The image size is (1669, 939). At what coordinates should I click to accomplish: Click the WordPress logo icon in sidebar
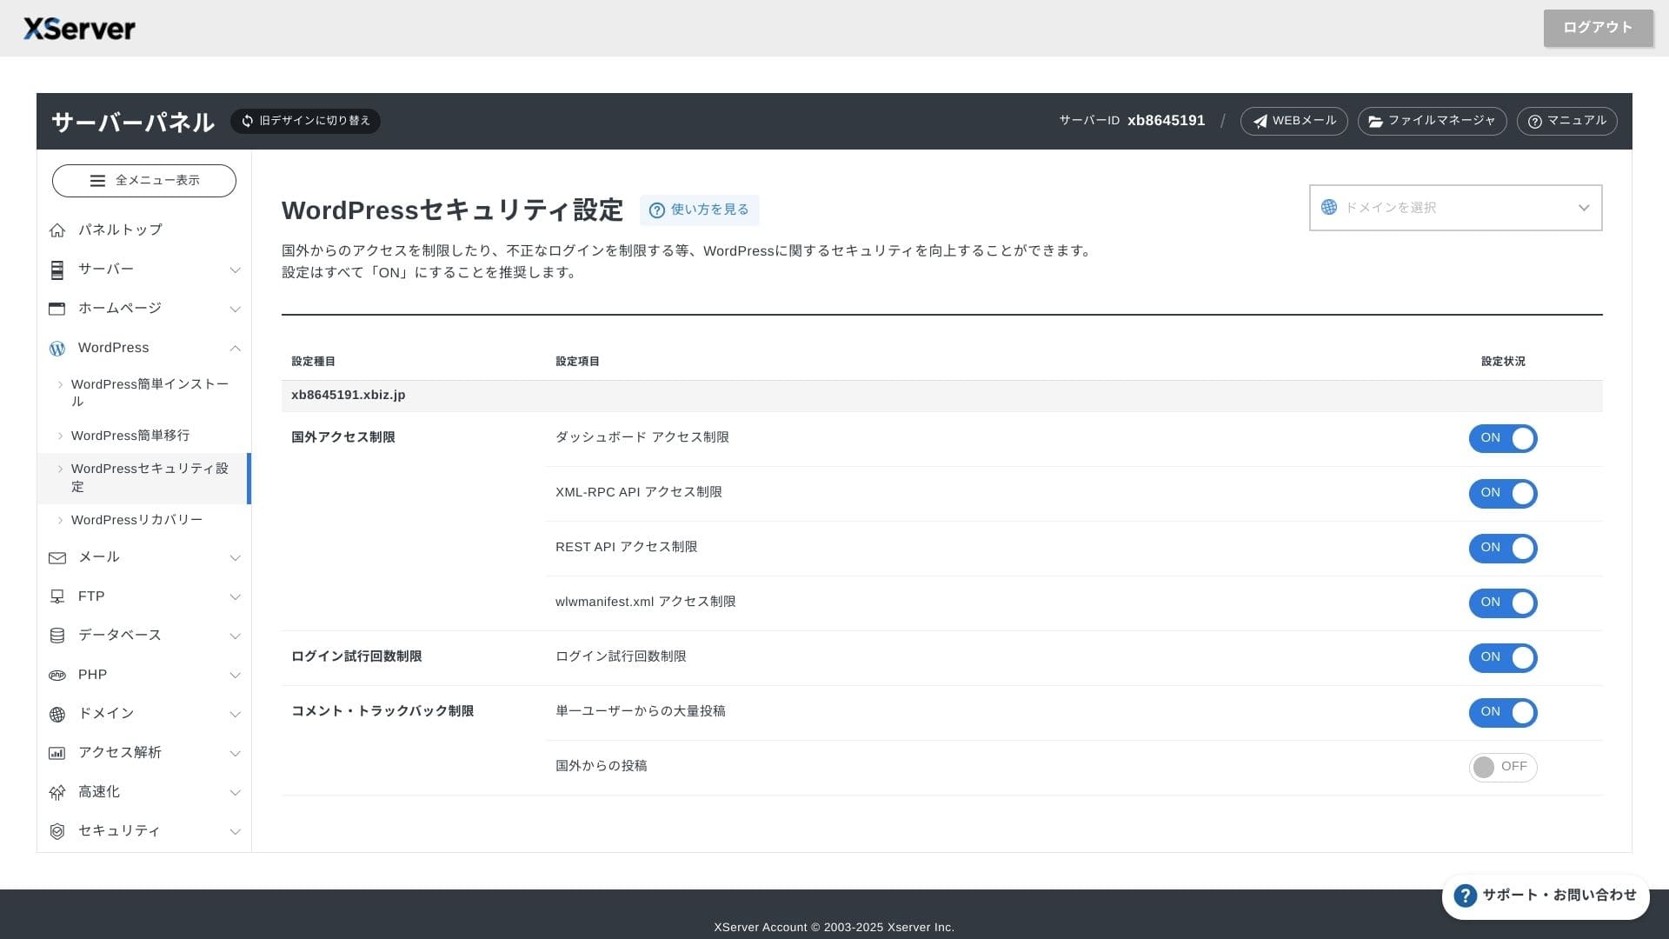[57, 349]
